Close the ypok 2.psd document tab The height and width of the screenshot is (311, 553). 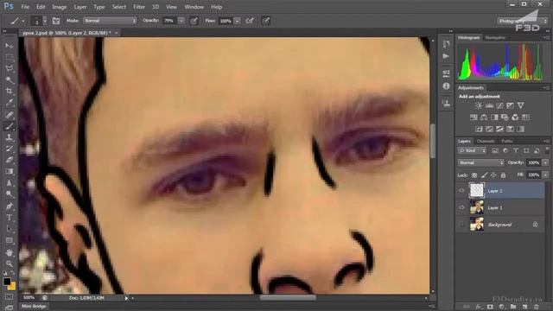click(x=116, y=33)
